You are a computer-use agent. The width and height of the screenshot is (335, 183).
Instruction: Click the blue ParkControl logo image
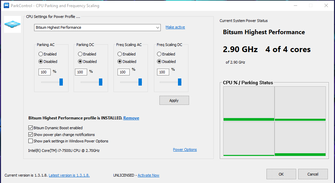(12, 24)
